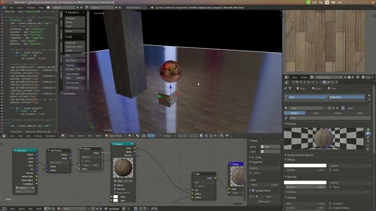Choose the flat plane preview type icon

pyautogui.click(x=368, y=130)
